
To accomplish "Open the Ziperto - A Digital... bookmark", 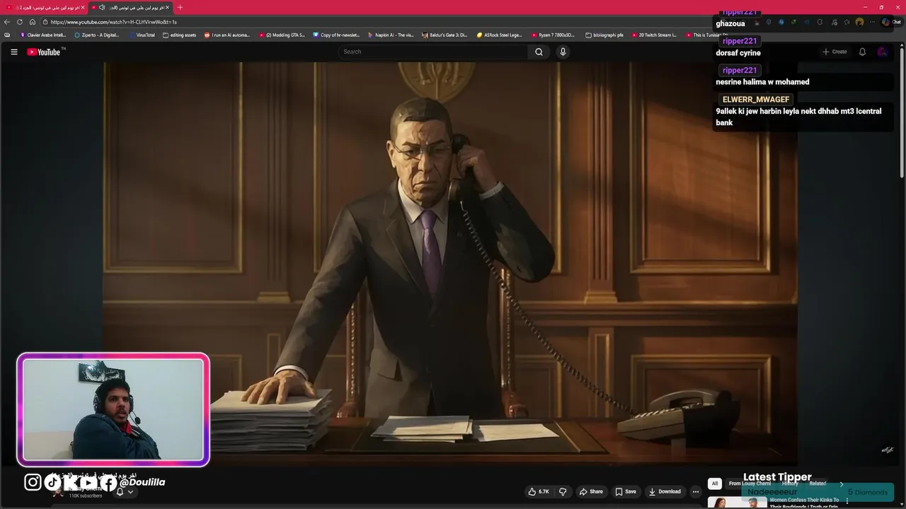I will (x=97, y=35).
